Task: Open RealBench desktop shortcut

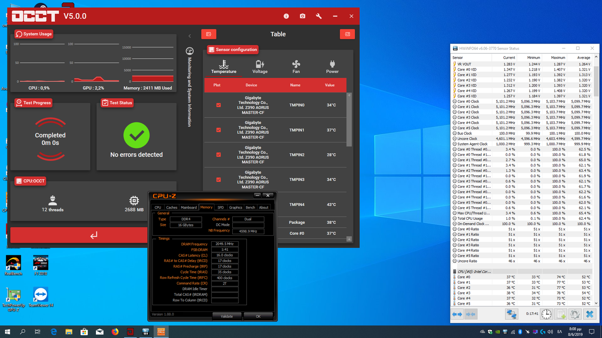Action: pyautogui.click(x=14, y=266)
